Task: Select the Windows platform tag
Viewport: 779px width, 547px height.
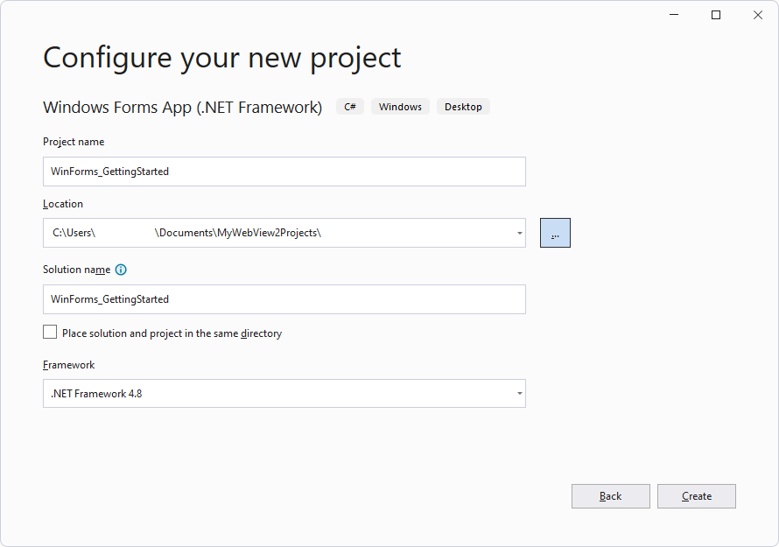Action: click(400, 106)
